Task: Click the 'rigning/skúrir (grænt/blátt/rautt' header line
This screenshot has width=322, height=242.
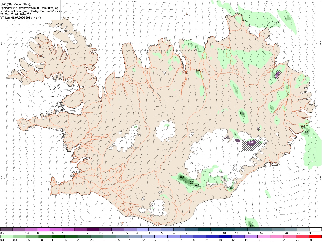Action: point(29,8)
